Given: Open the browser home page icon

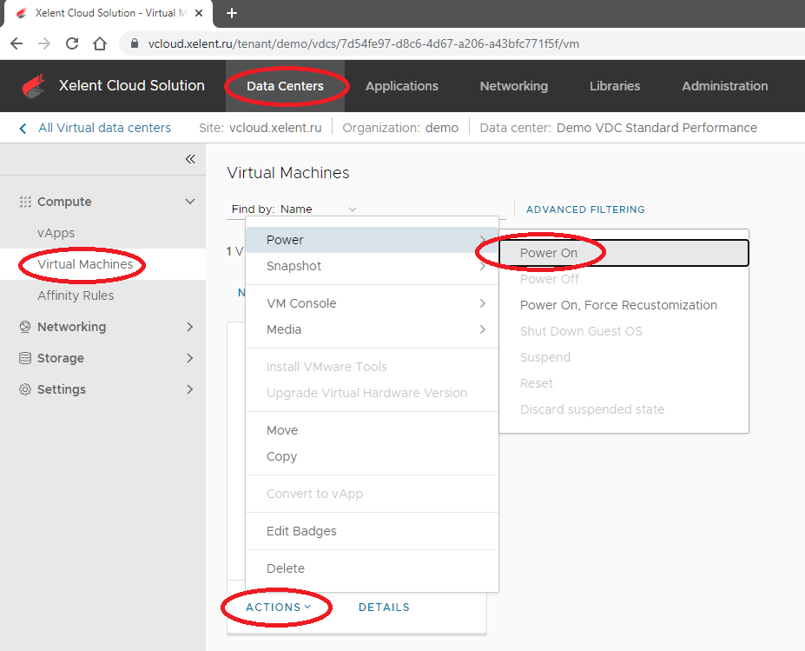Looking at the screenshot, I should (100, 43).
